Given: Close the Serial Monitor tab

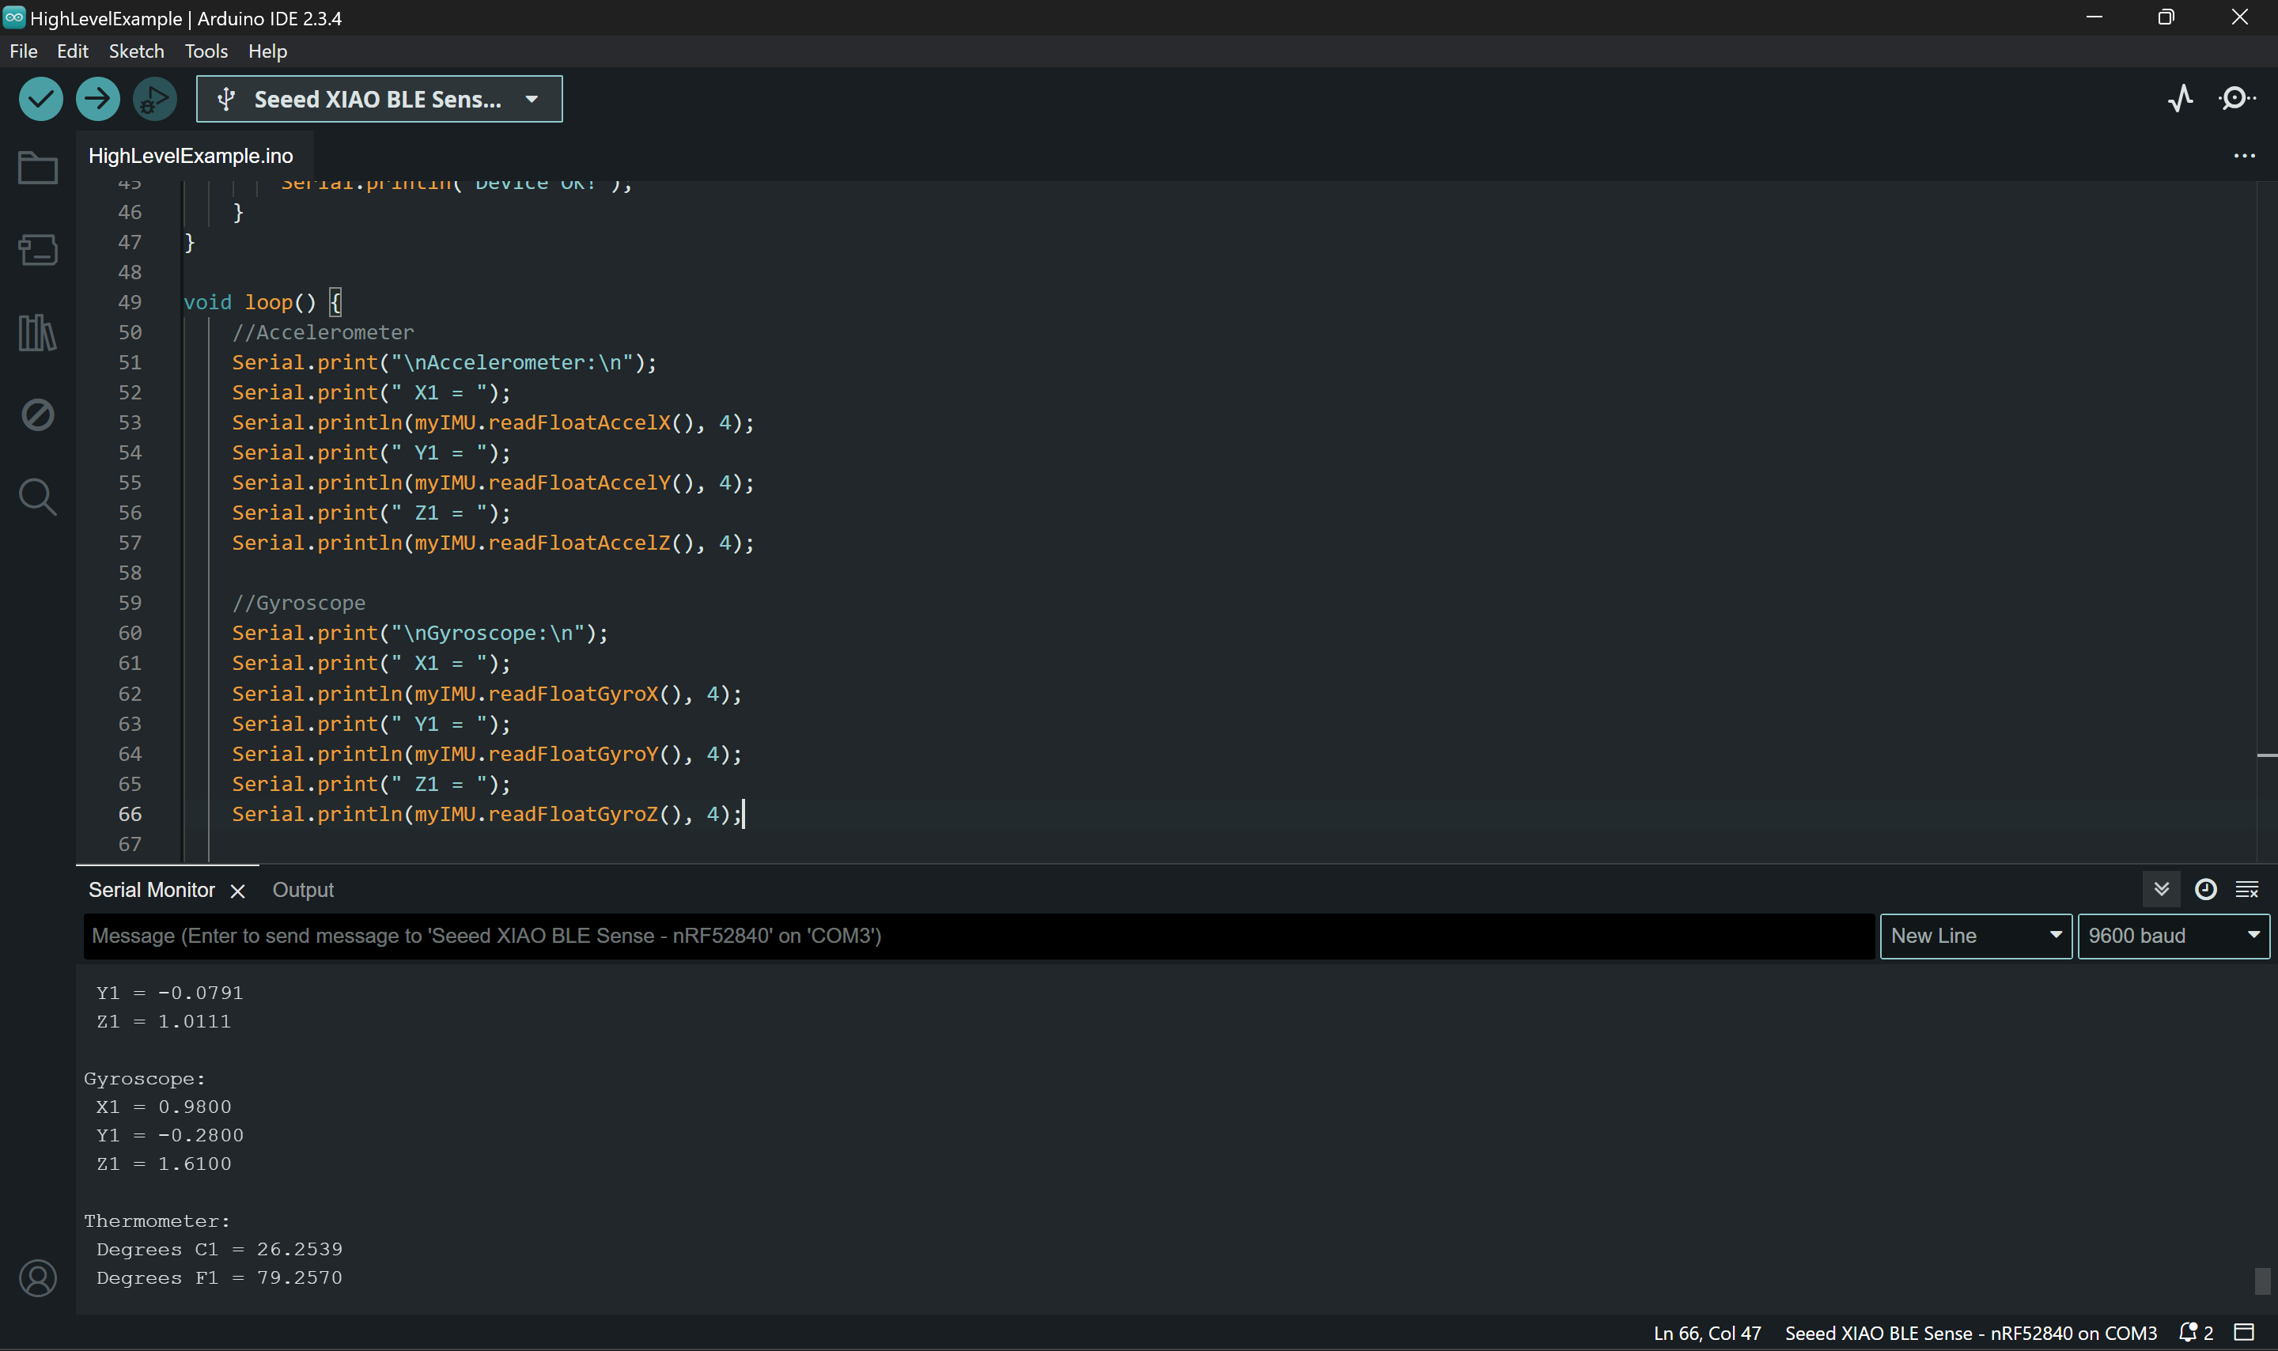Looking at the screenshot, I should click(237, 891).
